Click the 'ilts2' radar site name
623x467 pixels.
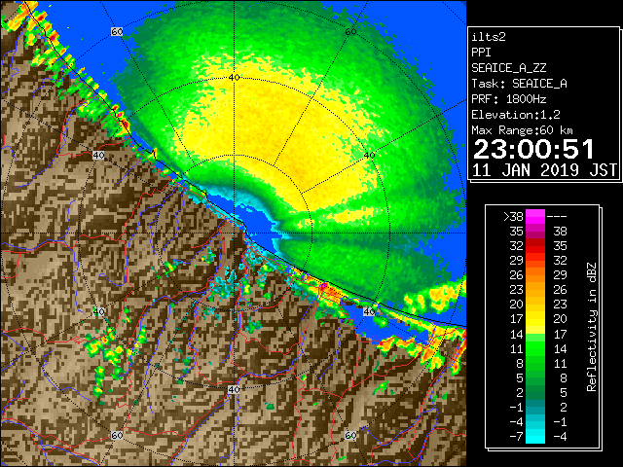[x=489, y=37]
